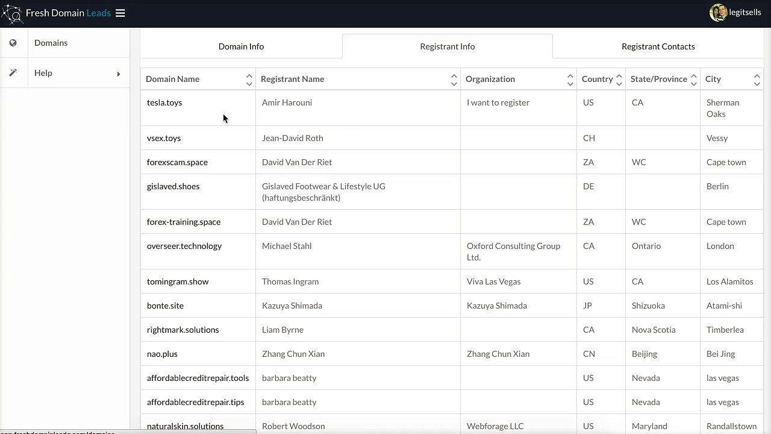771x434 pixels.
Task: Open the legitsells user avatar
Action: pos(718,13)
